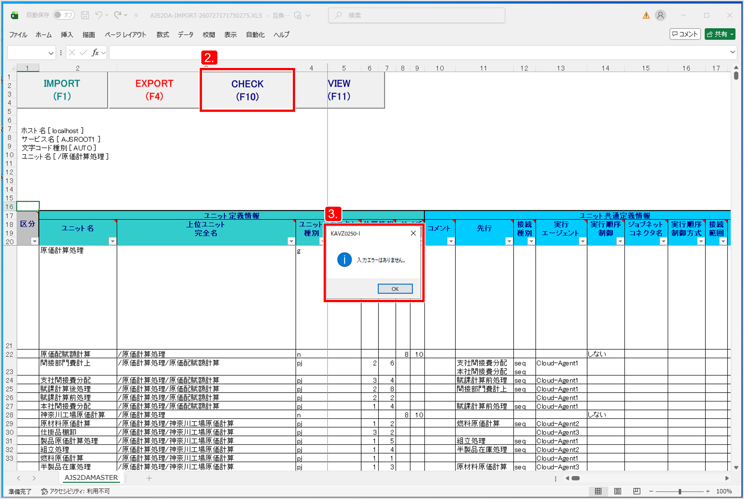
Task: Click the zoom out minus icon
Action: (x=651, y=491)
